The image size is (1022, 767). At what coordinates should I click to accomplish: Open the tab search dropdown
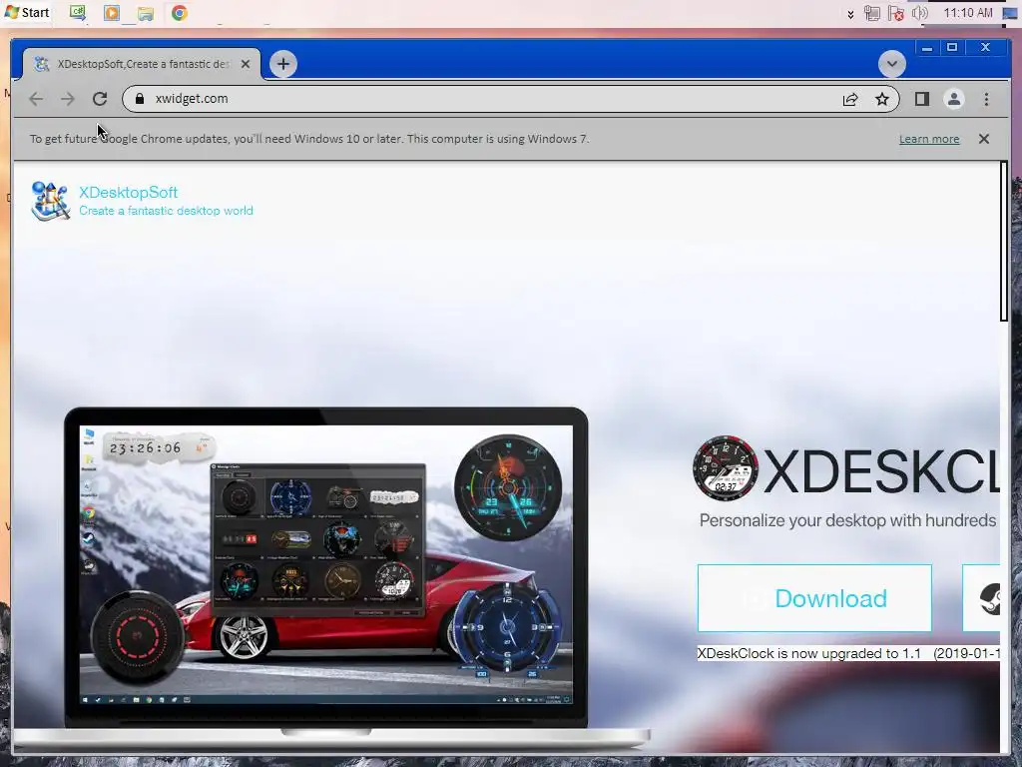tap(891, 64)
